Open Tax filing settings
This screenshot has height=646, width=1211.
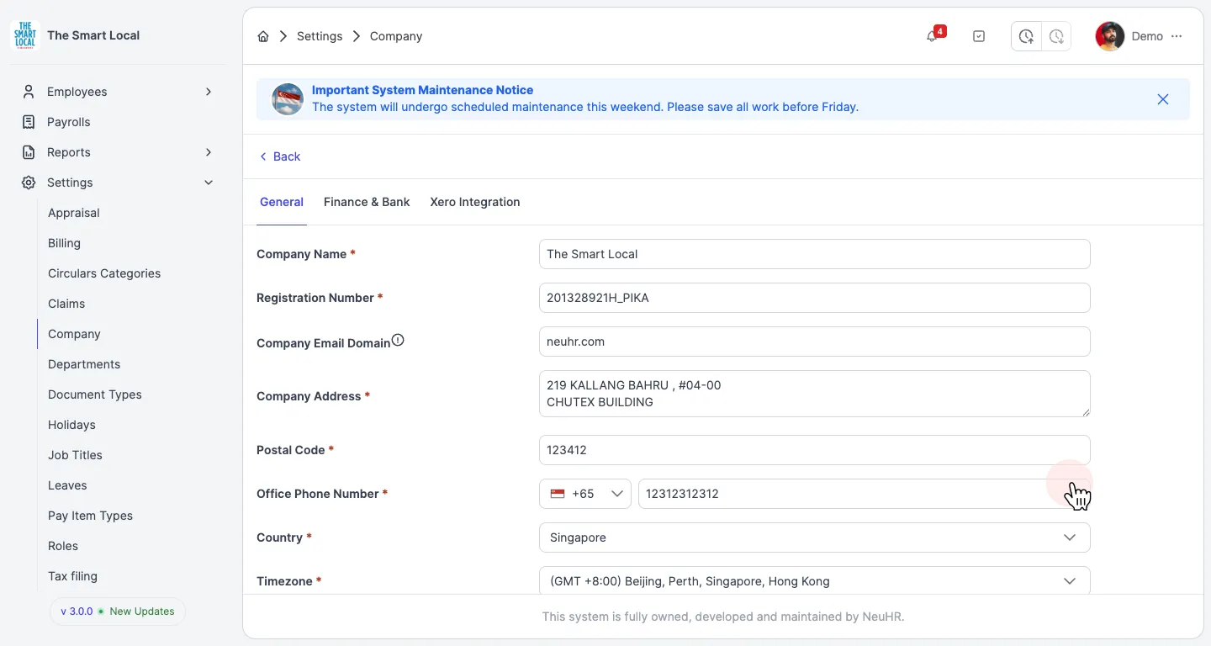point(72,576)
